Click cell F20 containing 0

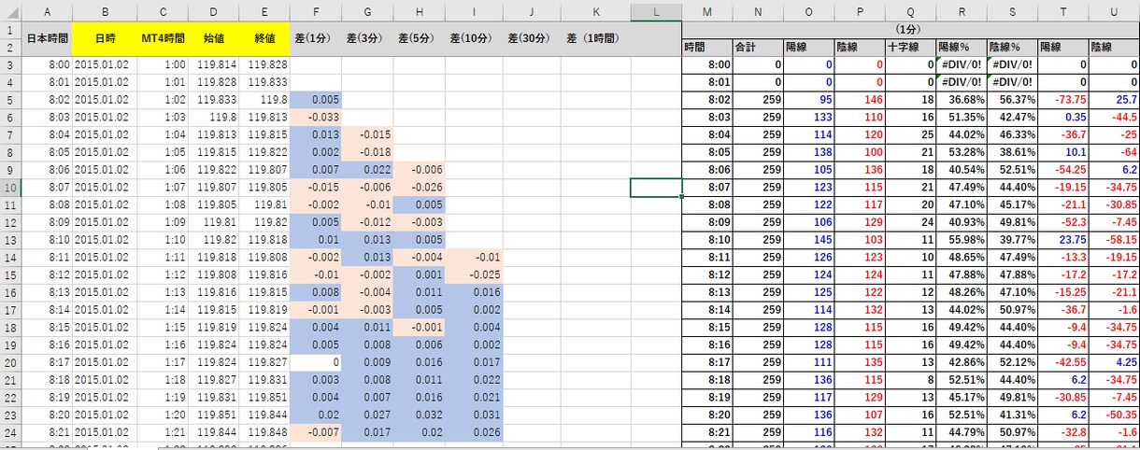pyautogui.click(x=316, y=362)
